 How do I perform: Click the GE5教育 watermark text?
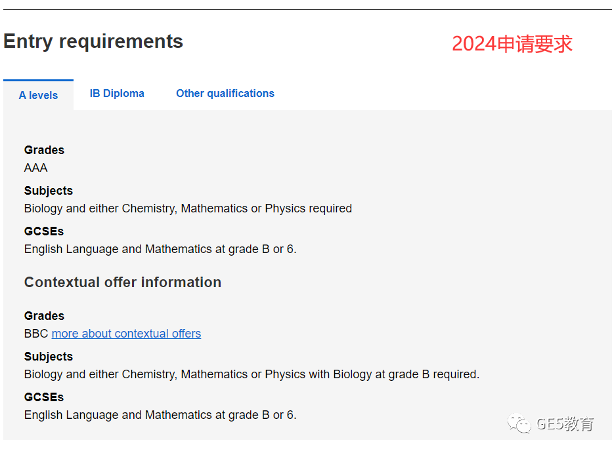[x=565, y=423]
